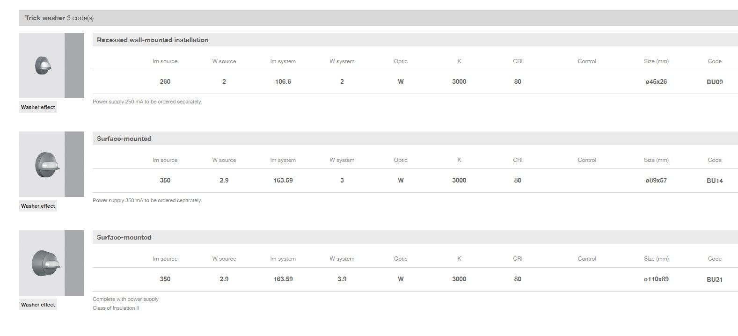The width and height of the screenshot is (738, 336).
Task: Click the BU09 product code
Action: point(715,82)
